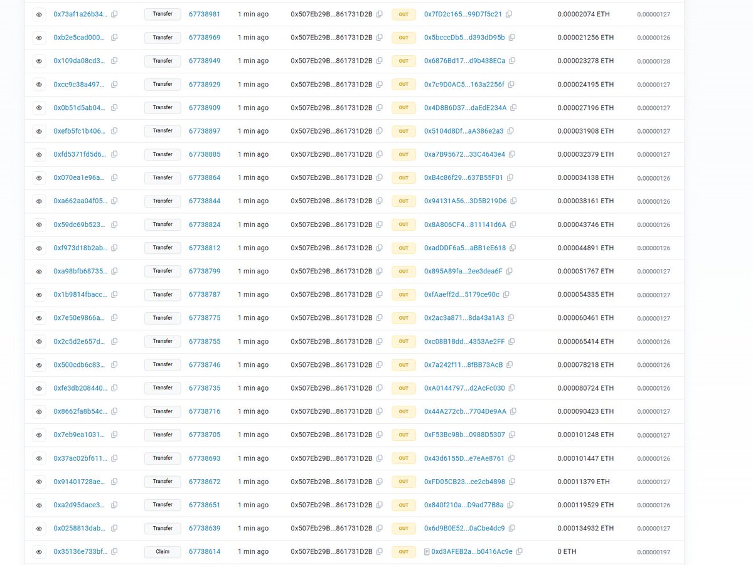Copy transaction hash 0xfd5371fd5d6
This screenshot has width=753, height=565.
[114, 154]
